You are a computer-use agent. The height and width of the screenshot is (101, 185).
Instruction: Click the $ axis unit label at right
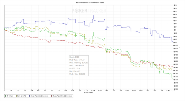(179, 47)
